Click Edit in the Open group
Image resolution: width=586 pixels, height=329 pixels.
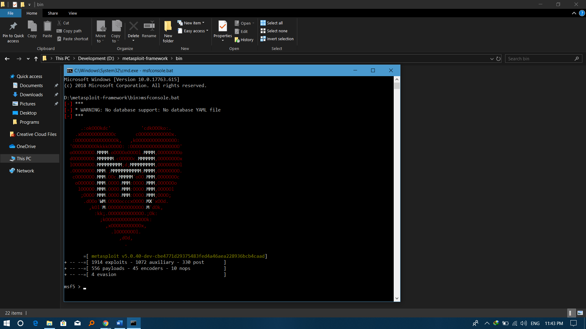[241, 31]
